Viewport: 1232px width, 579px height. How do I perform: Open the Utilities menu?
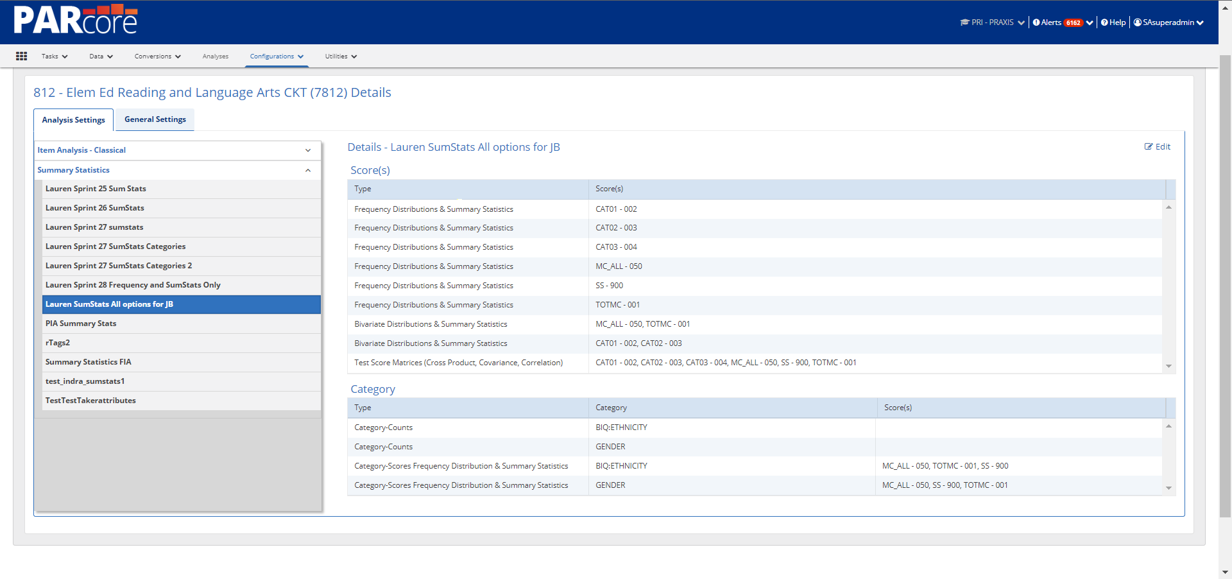pos(341,56)
